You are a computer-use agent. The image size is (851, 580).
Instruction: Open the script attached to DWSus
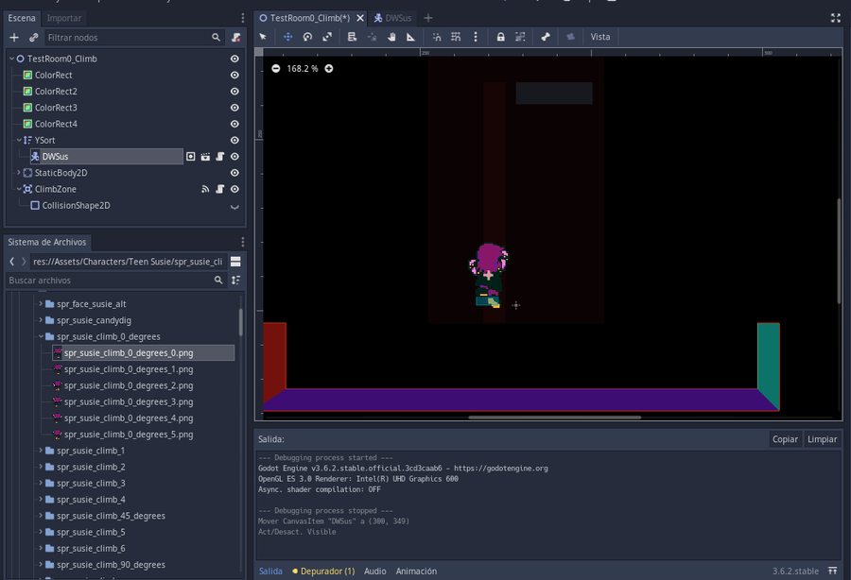219,156
